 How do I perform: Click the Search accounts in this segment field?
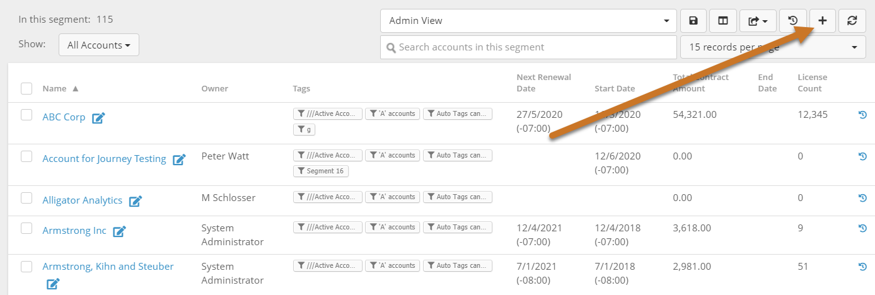click(528, 47)
